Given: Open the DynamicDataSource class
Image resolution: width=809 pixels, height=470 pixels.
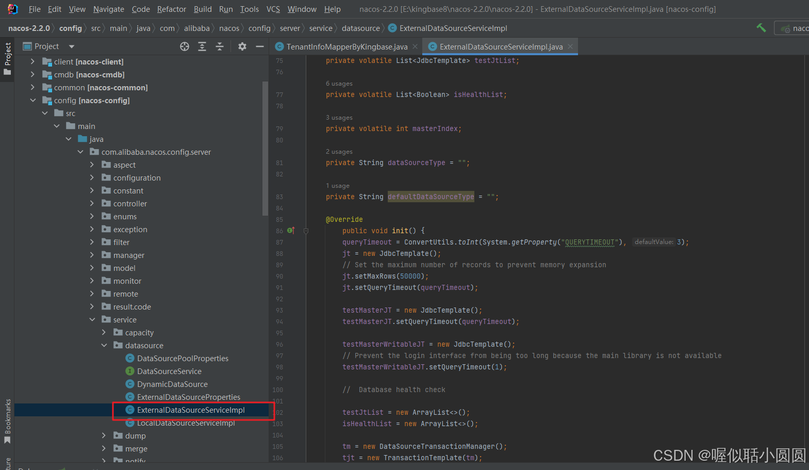Looking at the screenshot, I should coord(172,384).
